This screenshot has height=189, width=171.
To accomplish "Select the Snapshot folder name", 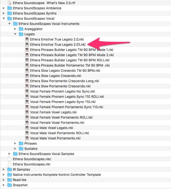I will 20,185.
